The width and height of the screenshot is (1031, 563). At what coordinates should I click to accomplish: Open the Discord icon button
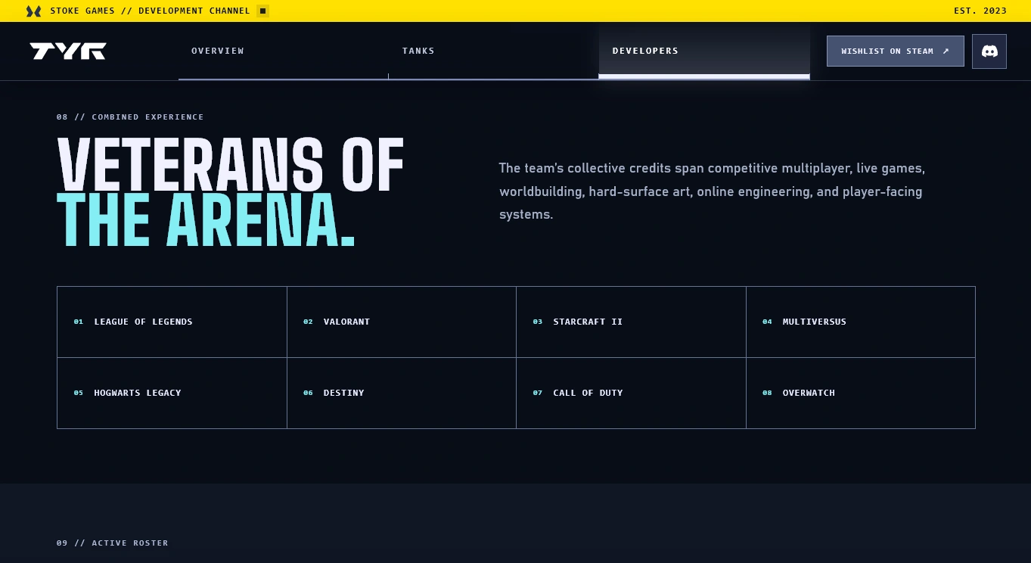point(989,51)
